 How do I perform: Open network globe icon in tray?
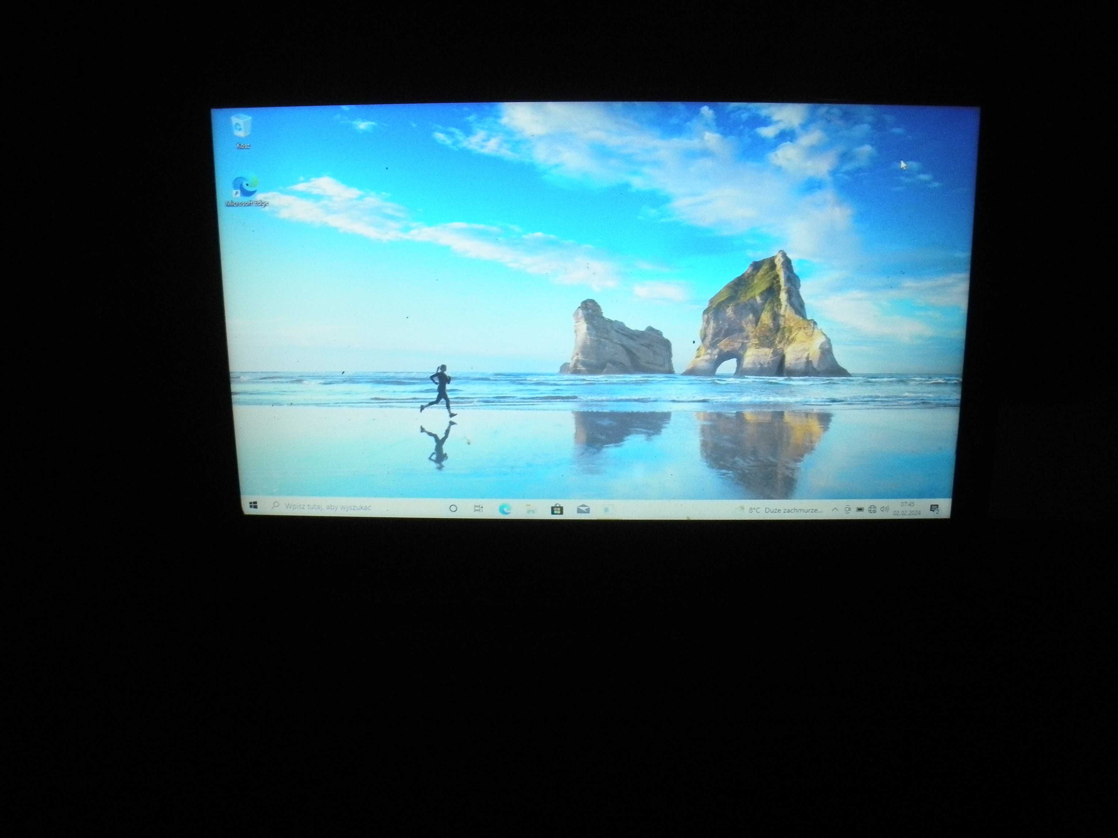[872, 510]
